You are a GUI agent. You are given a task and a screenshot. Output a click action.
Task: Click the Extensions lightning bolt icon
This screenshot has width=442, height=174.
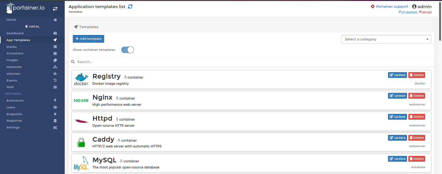tap(55, 101)
